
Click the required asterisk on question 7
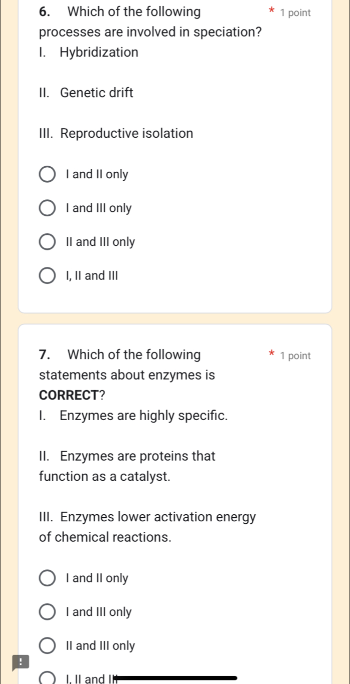(x=270, y=353)
